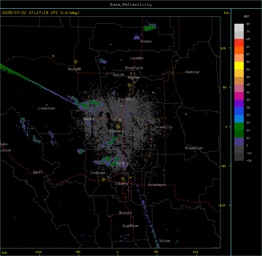This screenshot has height=256, width=262.
Task: Click the 0.6(deg) elevation angle text
Action: (x=70, y=13)
